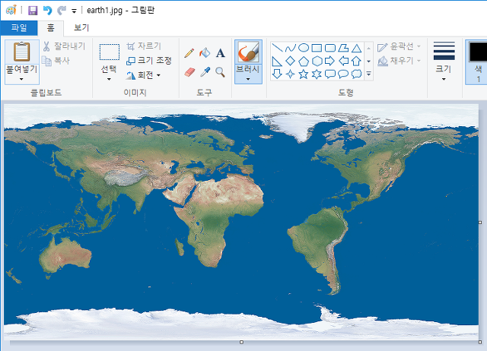
Task: Click the 자르기 crop button
Action: [x=144, y=46]
